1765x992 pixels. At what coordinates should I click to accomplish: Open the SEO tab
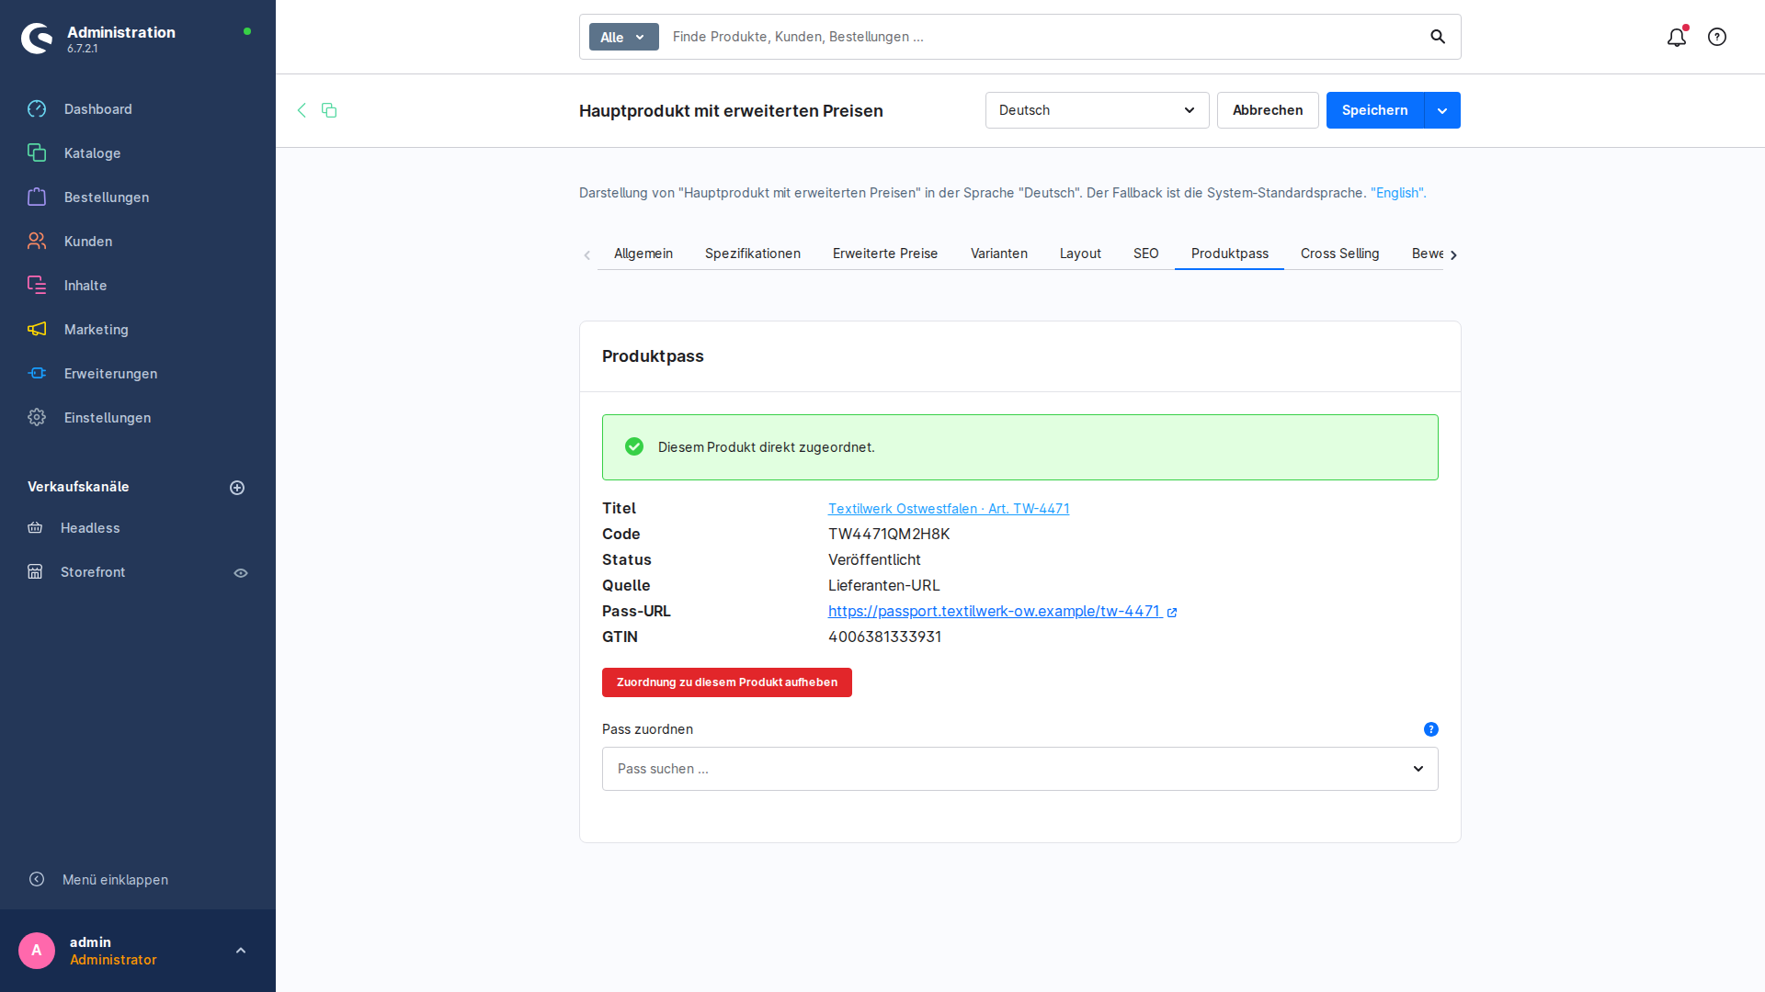tap(1146, 254)
